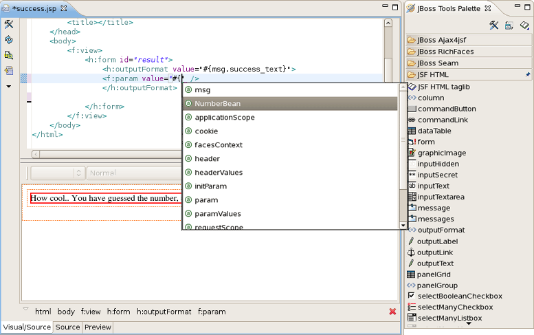The width and height of the screenshot is (534, 335).
Task: Insert outputLabel tag from palette
Action: point(433,241)
